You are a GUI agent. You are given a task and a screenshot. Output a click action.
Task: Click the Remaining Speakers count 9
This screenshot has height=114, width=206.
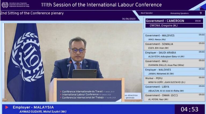pyautogui.click(x=201, y=13)
